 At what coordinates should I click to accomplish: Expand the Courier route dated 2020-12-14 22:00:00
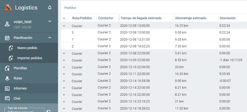64,88
